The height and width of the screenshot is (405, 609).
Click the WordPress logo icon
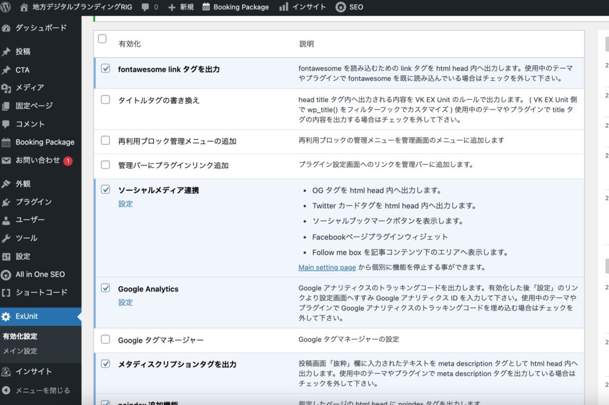tap(7, 7)
